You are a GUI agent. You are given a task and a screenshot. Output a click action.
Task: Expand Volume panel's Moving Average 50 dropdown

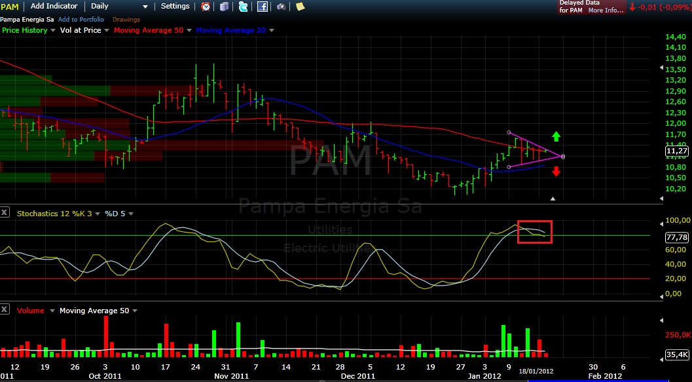click(x=135, y=311)
